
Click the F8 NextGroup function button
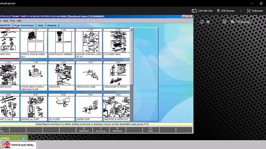click(x=117, y=130)
